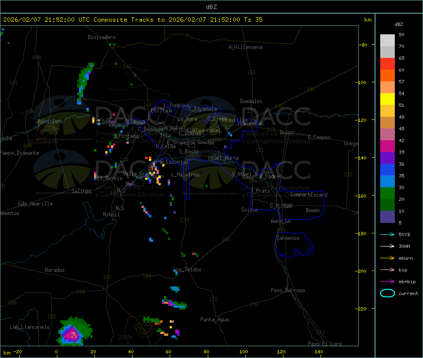Image resolution: width=423 pixels, height=358 pixels.
Task: Click the 'Paso_El_Loro' map label
Action: point(325,344)
